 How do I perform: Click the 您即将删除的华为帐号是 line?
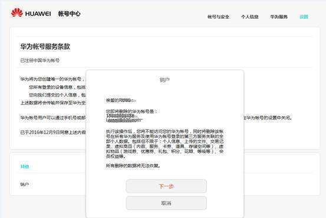131,112
